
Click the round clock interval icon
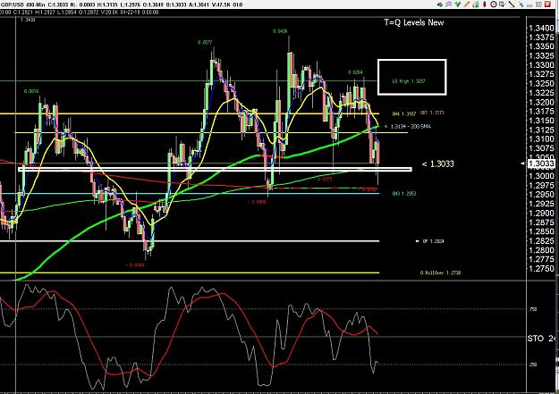point(494,4)
